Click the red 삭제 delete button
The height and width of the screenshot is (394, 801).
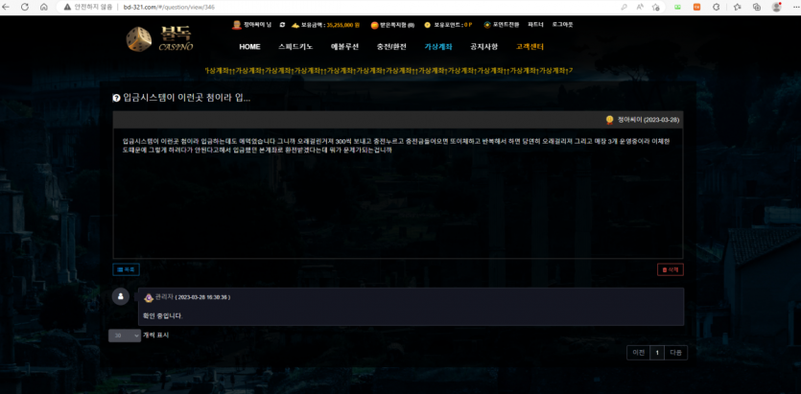670,269
